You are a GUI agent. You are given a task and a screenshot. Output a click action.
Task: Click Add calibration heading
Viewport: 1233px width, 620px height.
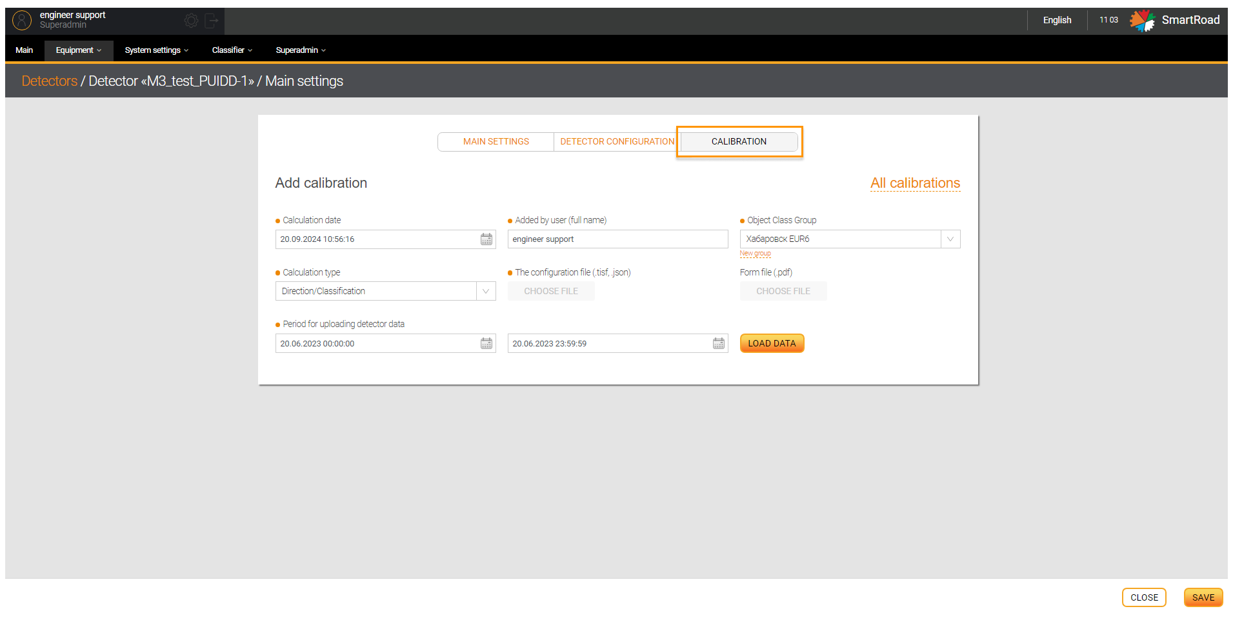click(321, 183)
